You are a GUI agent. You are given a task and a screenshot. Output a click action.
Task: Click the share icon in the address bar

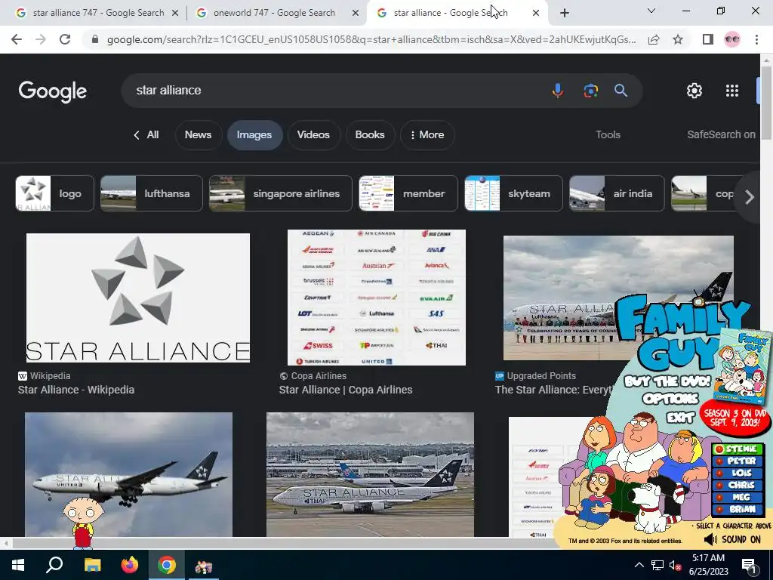[x=654, y=39]
